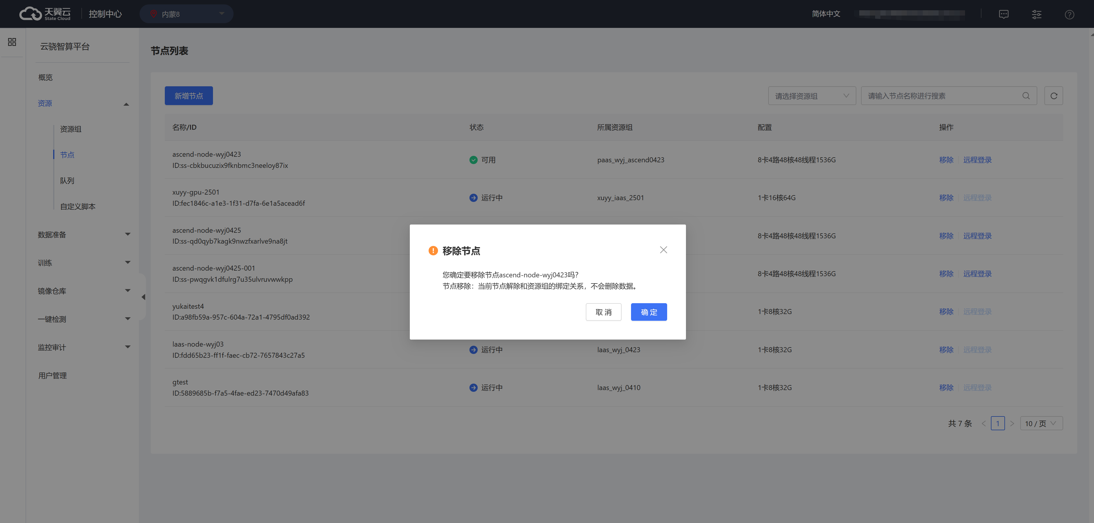The width and height of the screenshot is (1094, 523).
Task: Open 用户管理 in the sidebar
Action: 52,375
